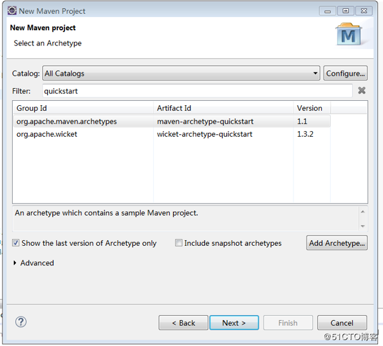Click the Add Archetype... button
Screen dimensions: 383x346
pos(337,243)
